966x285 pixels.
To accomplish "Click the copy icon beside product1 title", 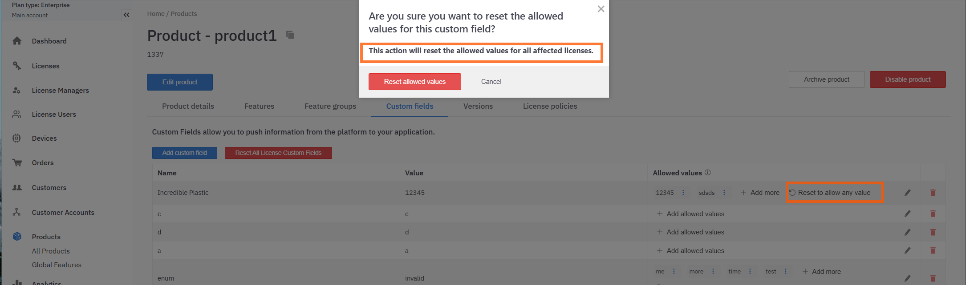I will 290,35.
